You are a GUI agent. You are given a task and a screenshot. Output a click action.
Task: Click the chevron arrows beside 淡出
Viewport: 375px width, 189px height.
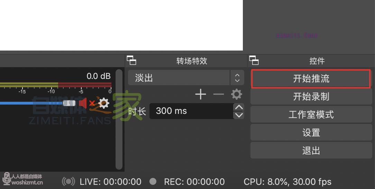tap(237, 78)
